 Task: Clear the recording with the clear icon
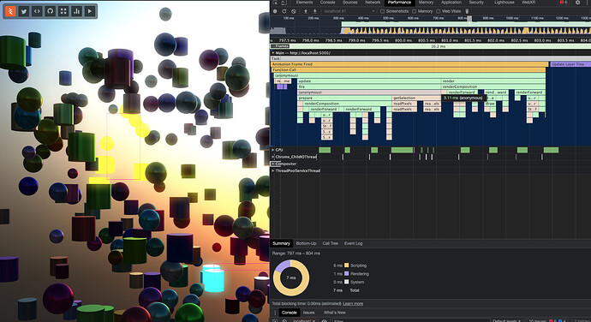pos(294,11)
